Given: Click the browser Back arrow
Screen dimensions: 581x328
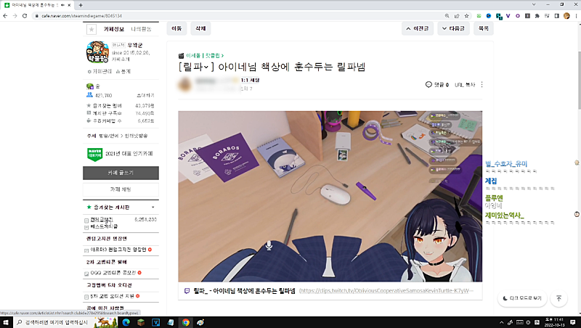Looking at the screenshot, I should point(5,16).
